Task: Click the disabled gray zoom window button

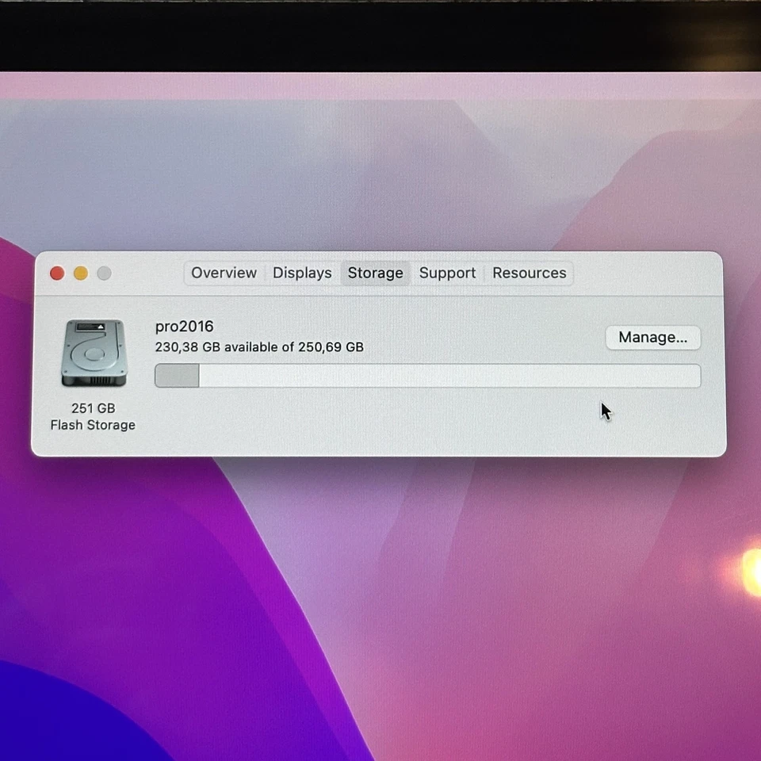Action: click(104, 273)
